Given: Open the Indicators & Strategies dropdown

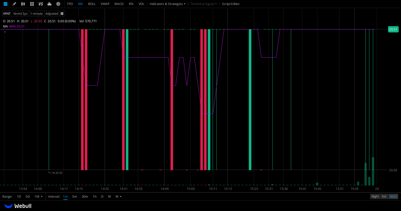Looking at the screenshot, I should coord(168,4).
